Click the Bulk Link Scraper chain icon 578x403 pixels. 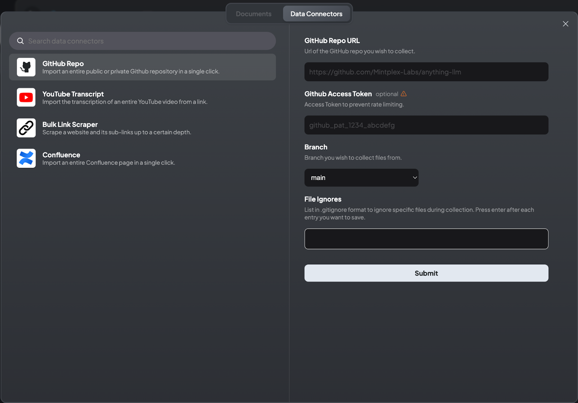click(x=26, y=128)
